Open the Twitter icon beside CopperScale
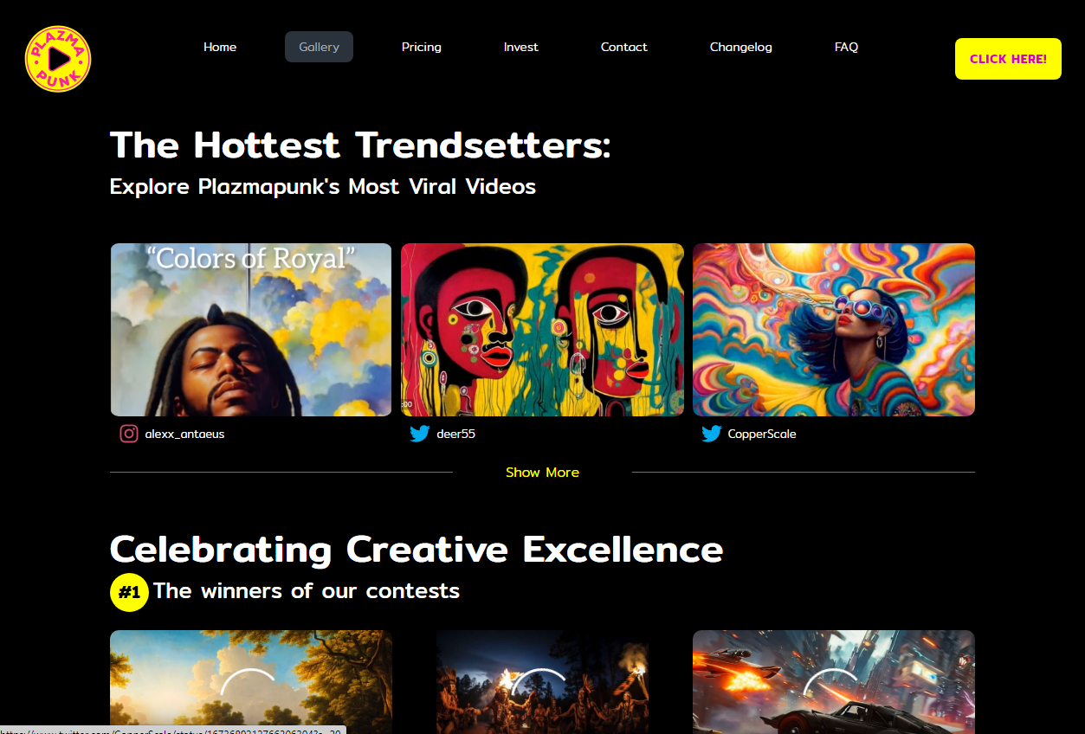This screenshot has width=1085, height=734. point(712,434)
